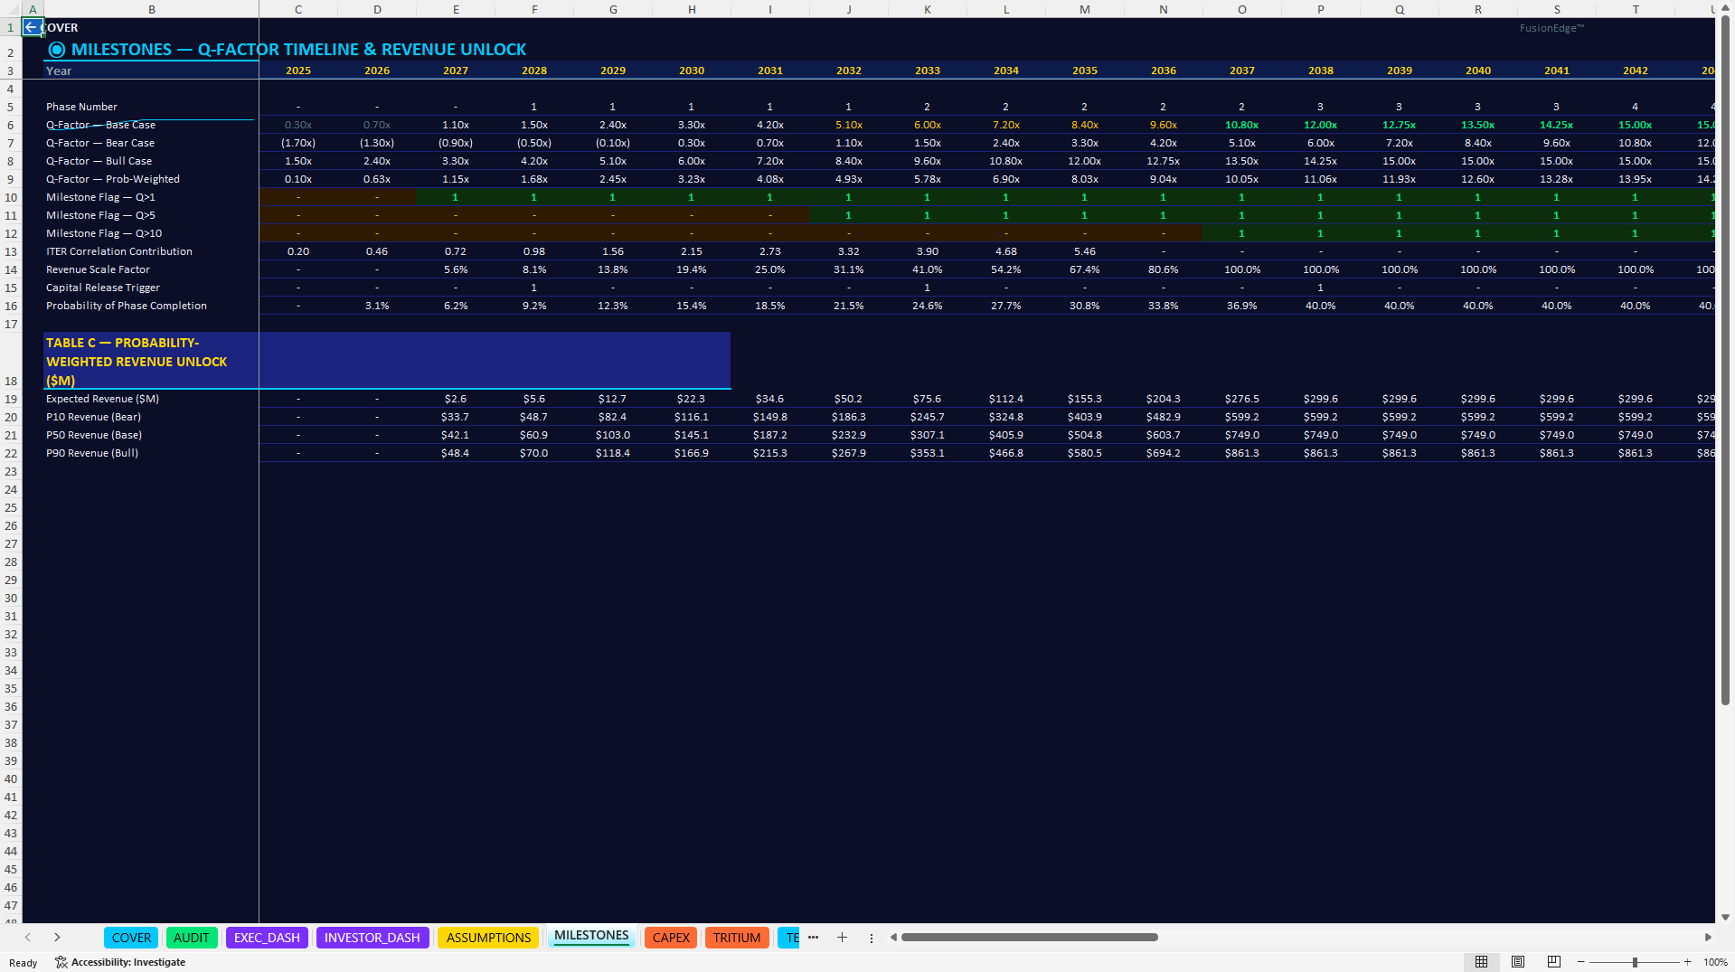The image size is (1735, 972).
Task: Select 'Capital Release Trigger' label
Action: point(151,288)
